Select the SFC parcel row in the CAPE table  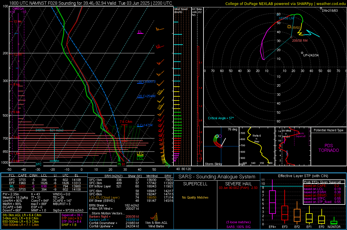(44, 180)
